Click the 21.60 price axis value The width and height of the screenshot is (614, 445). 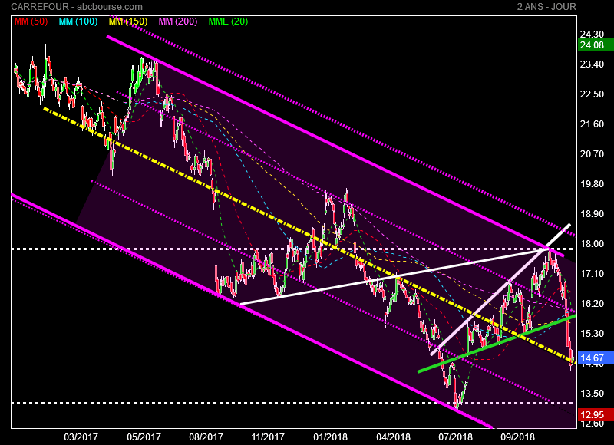coord(592,124)
